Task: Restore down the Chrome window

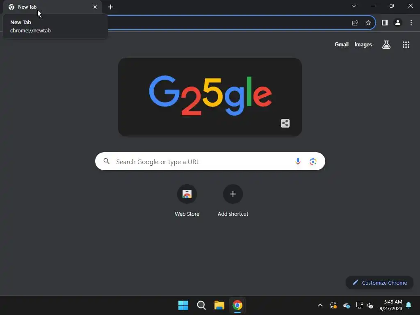Action: coord(392,6)
